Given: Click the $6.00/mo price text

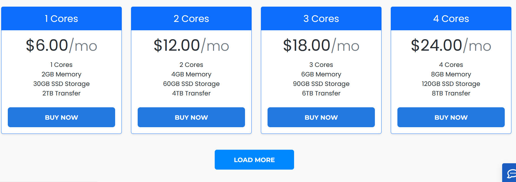Looking at the screenshot, I should [x=61, y=46].
